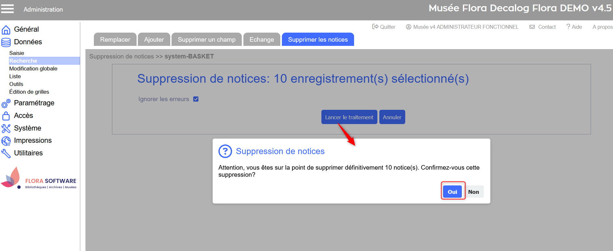This screenshot has height=251, width=613.
Task: Click the Paramétrage gears icon
Action: [x=6, y=103]
